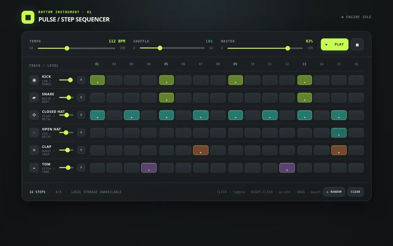Image resolution: width=393 pixels, height=246 pixels.
Task: Mute the Tom track
Action: (81, 168)
